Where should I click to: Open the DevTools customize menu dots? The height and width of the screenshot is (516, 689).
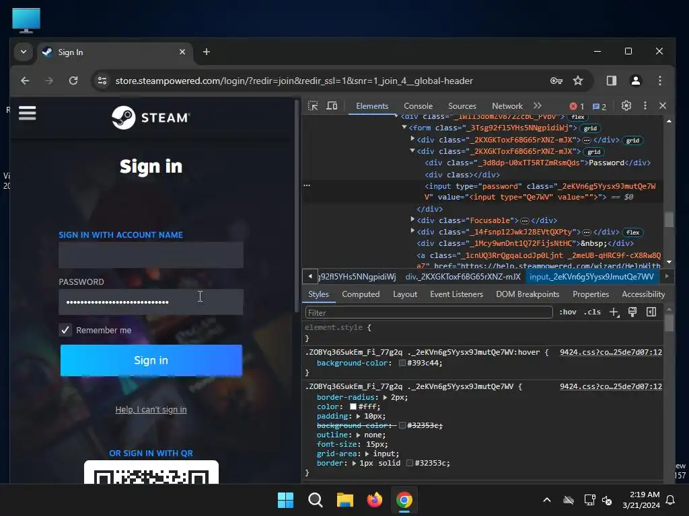pos(645,105)
